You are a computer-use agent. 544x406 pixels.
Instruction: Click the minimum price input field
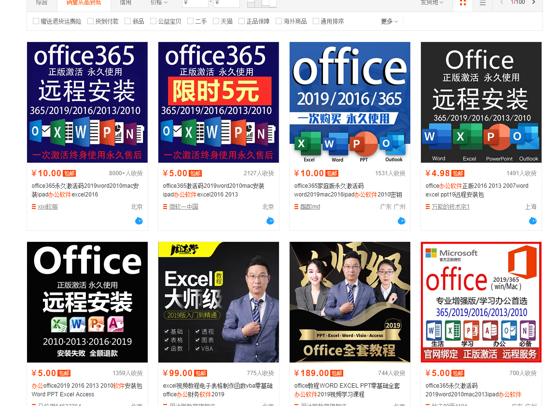coord(195,3)
